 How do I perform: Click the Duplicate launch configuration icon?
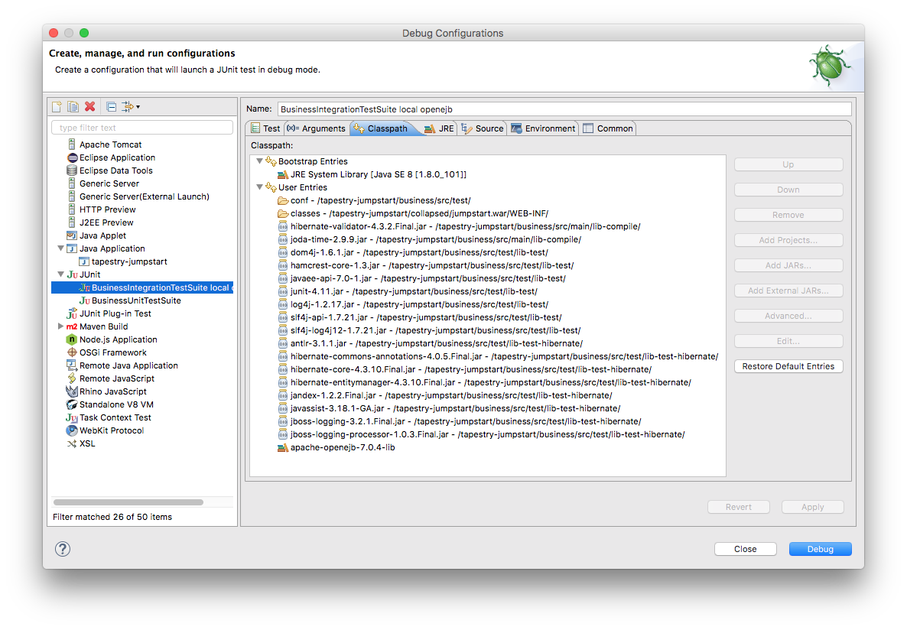pyautogui.click(x=73, y=106)
